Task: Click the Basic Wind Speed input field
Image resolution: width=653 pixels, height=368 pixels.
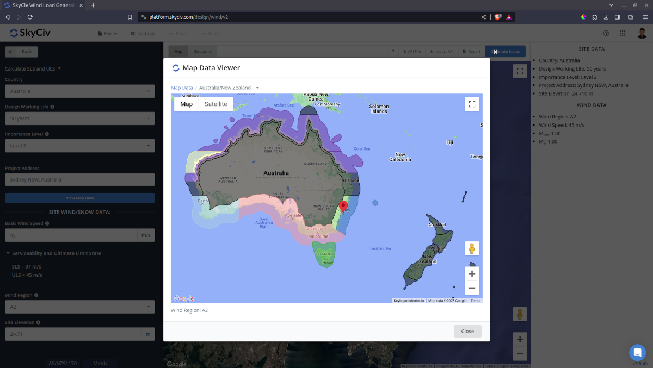Action: pyautogui.click(x=71, y=235)
